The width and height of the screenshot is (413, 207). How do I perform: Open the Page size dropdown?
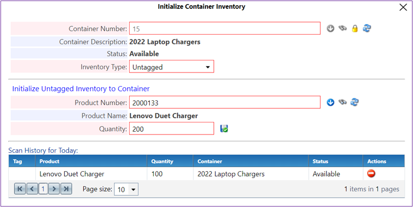coord(126,189)
